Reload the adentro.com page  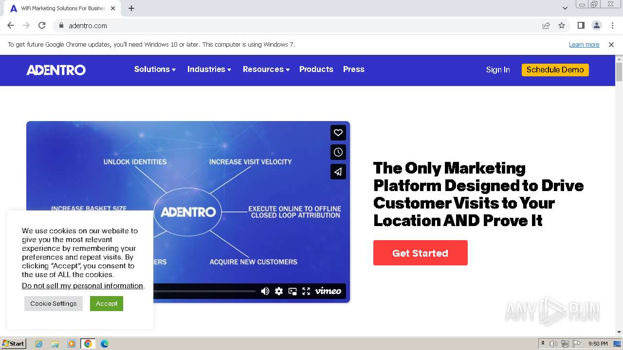(42, 25)
